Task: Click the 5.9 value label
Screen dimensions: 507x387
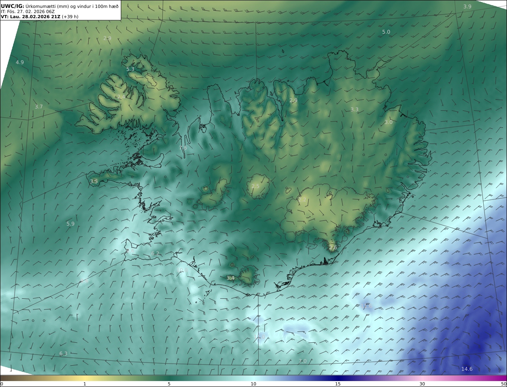Action: 70,224
